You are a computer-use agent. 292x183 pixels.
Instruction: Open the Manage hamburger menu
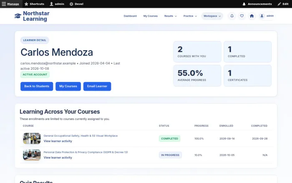pyautogui.click(x=10, y=4)
